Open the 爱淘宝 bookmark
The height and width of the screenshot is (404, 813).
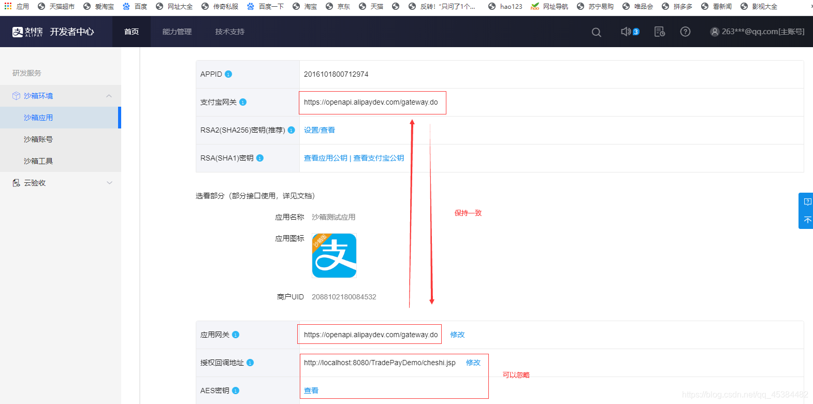point(98,6)
